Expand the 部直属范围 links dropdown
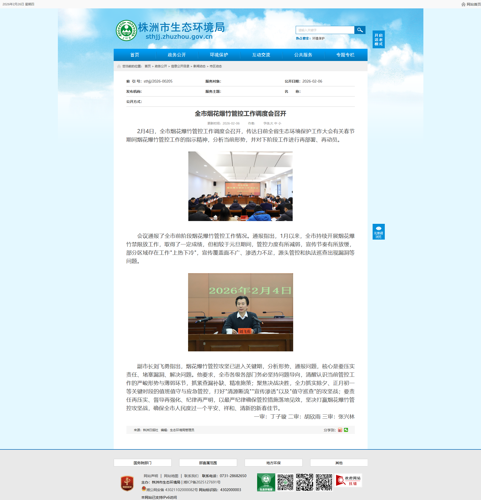 (x=208, y=463)
